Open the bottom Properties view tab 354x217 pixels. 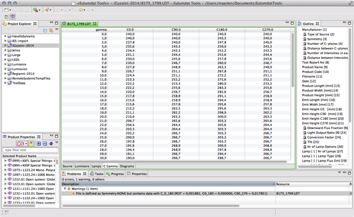(137, 174)
